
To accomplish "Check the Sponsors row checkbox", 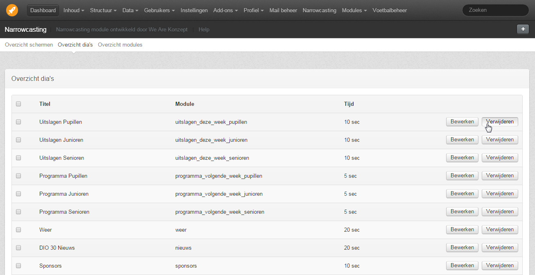I will 18,266.
